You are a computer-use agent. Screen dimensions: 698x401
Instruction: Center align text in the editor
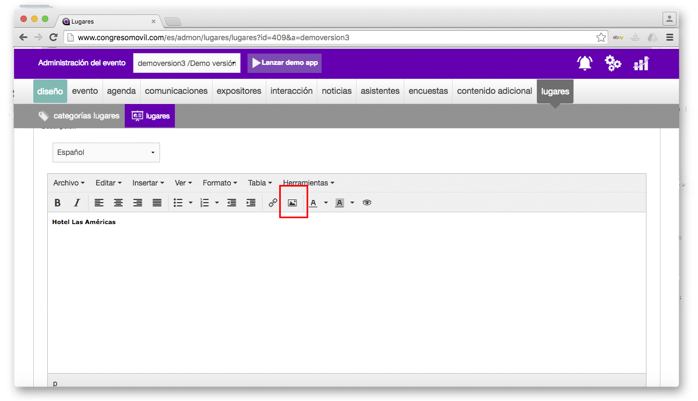pos(118,203)
